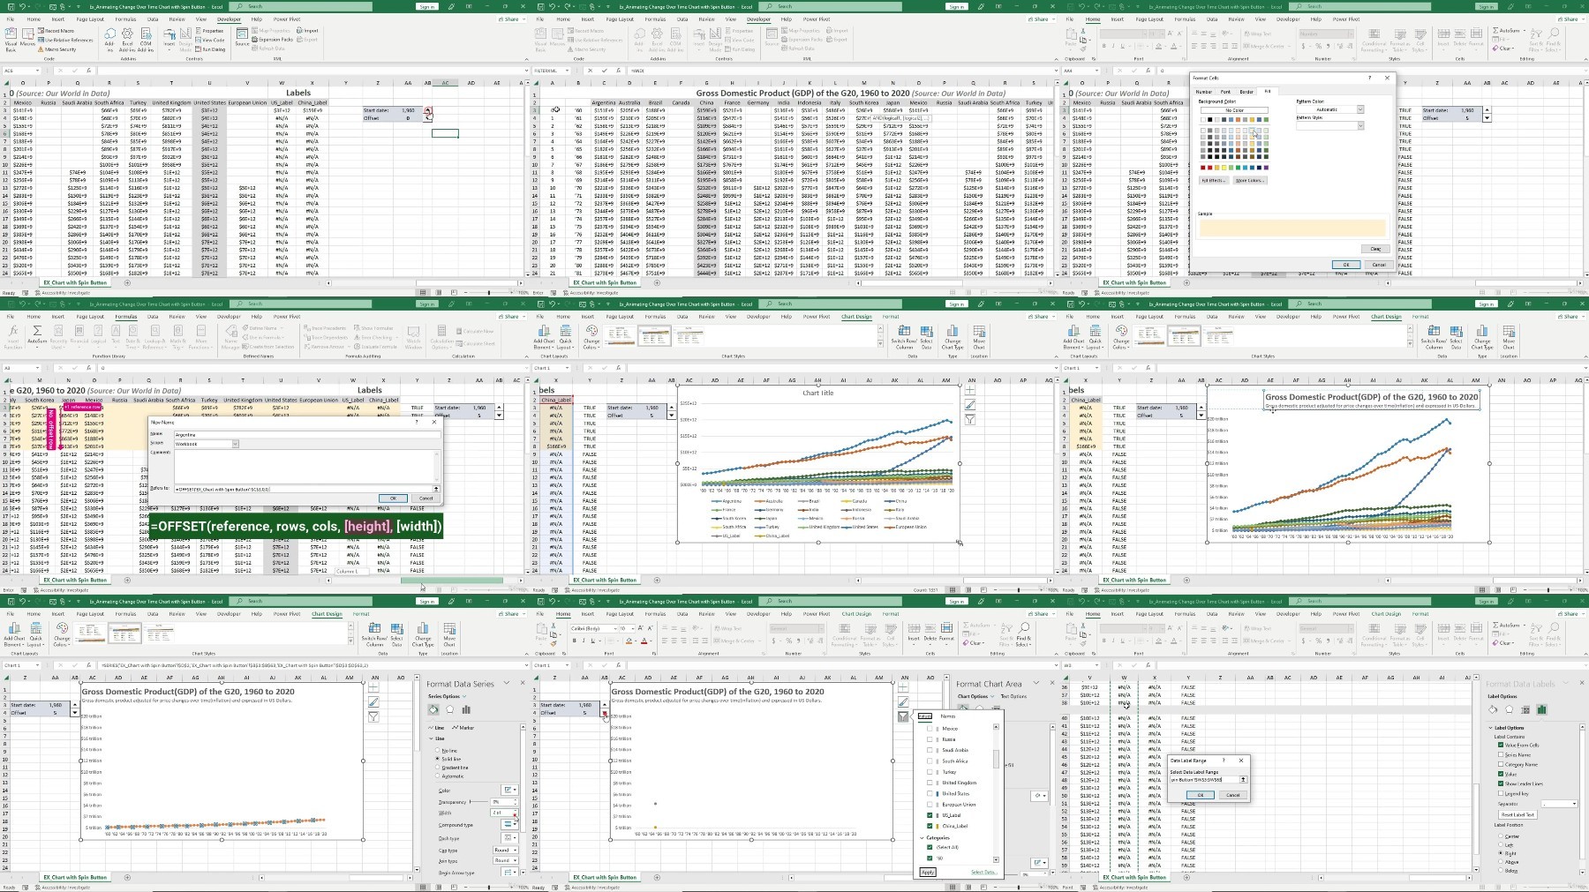Switch to Border tab in Format Cells dialog
The width and height of the screenshot is (1589, 892).
point(1246,92)
